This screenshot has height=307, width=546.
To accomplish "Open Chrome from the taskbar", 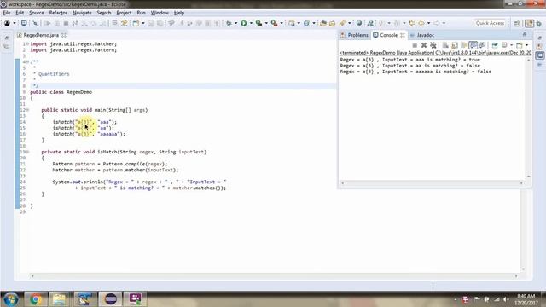I will pyautogui.click(x=35, y=299).
